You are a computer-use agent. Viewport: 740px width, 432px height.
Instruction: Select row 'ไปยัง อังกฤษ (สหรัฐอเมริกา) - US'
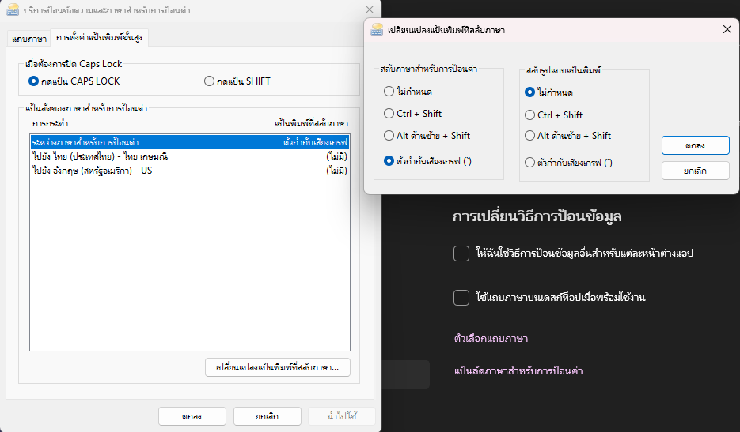coord(190,171)
